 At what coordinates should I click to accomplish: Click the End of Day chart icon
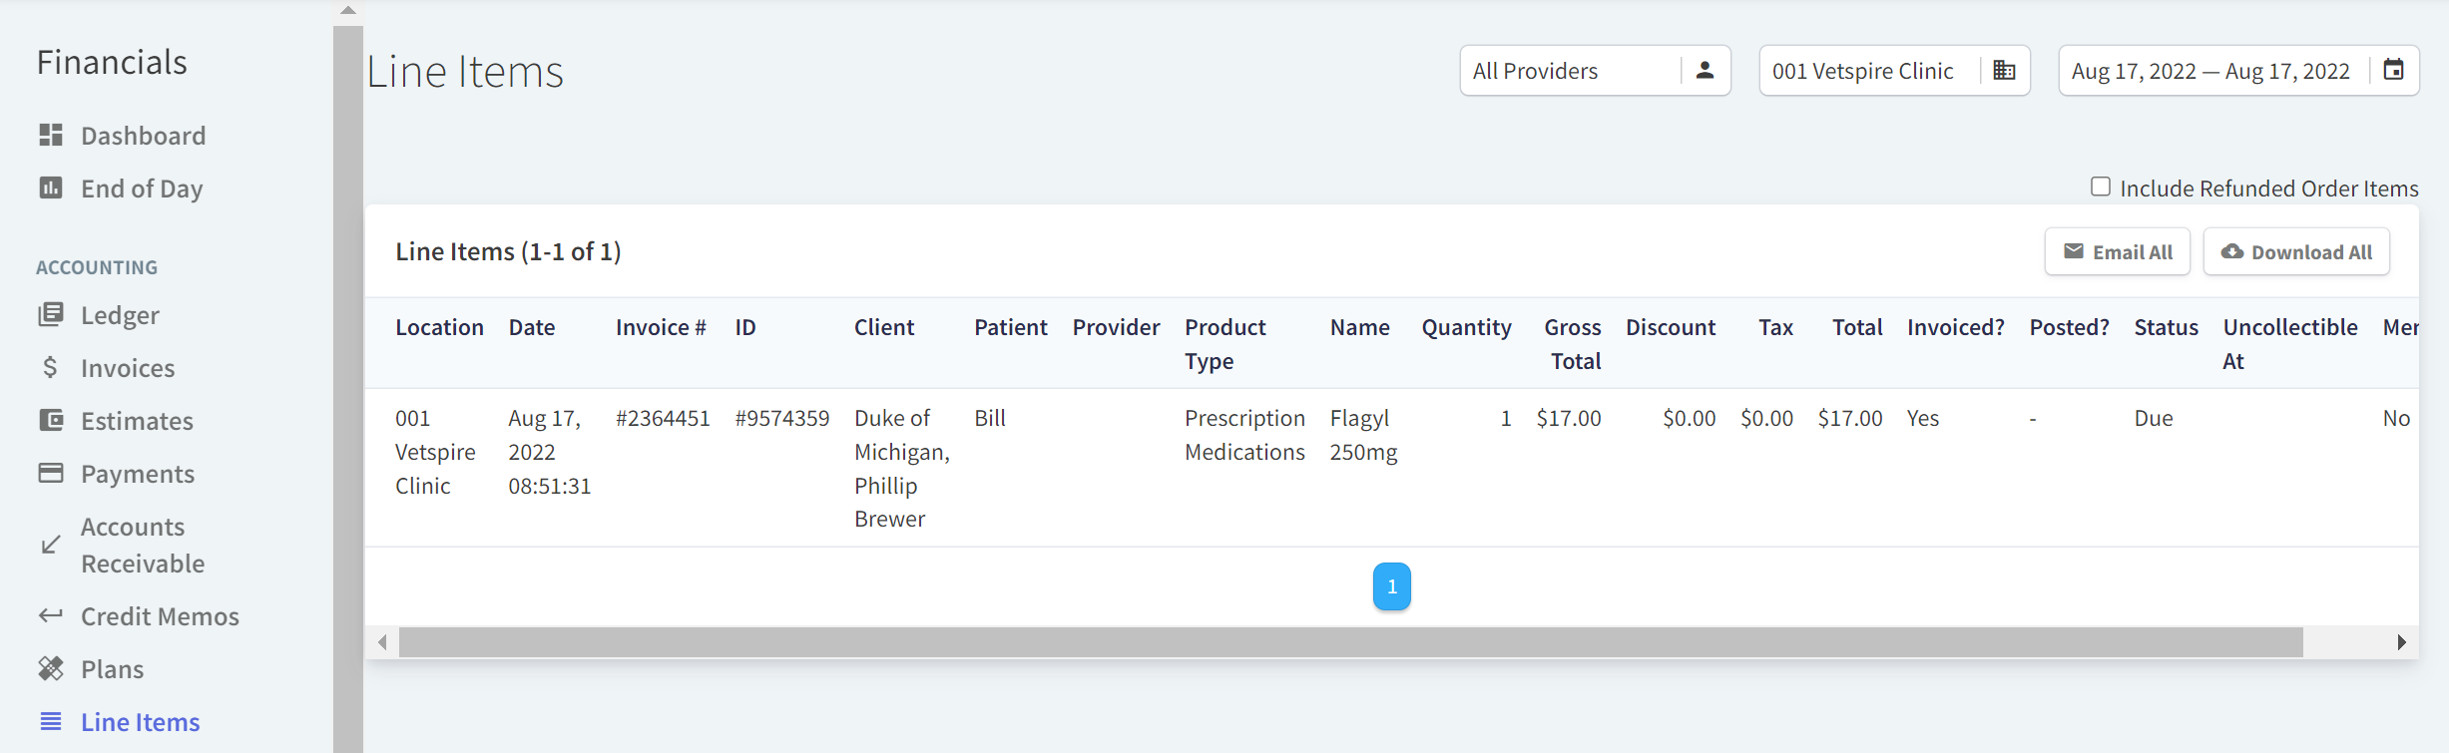pyautogui.click(x=51, y=188)
